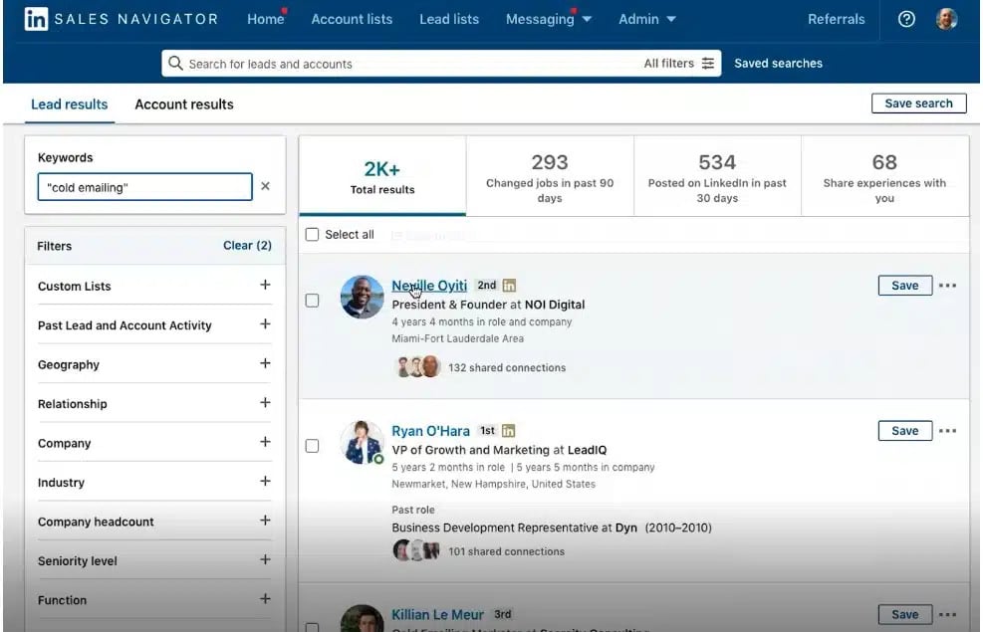This screenshot has width=983, height=632.
Task: Open the All filters sliders icon
Action: point(708,64)
